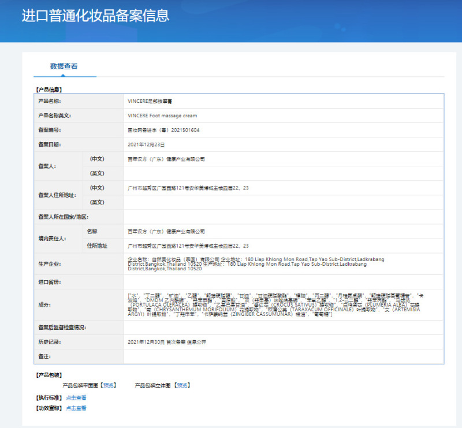Select product name VINCERE足部按摩膏
Screen dimensions: 462x428
point(150,101)
